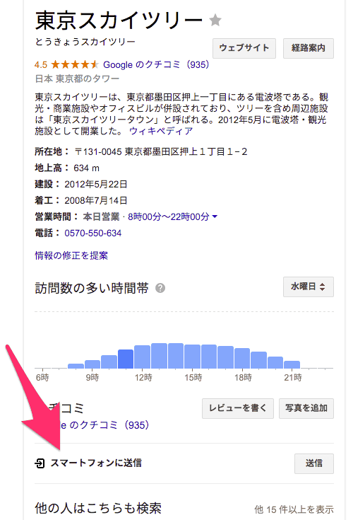
Task: Click the 12時 bar in the chart
Action: pyautogui.click(x=142, y=357)
